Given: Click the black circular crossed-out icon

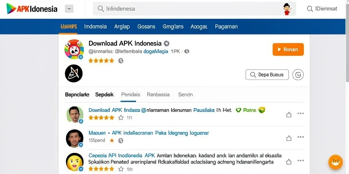Looking at the screenshot, I should [74, 73].
